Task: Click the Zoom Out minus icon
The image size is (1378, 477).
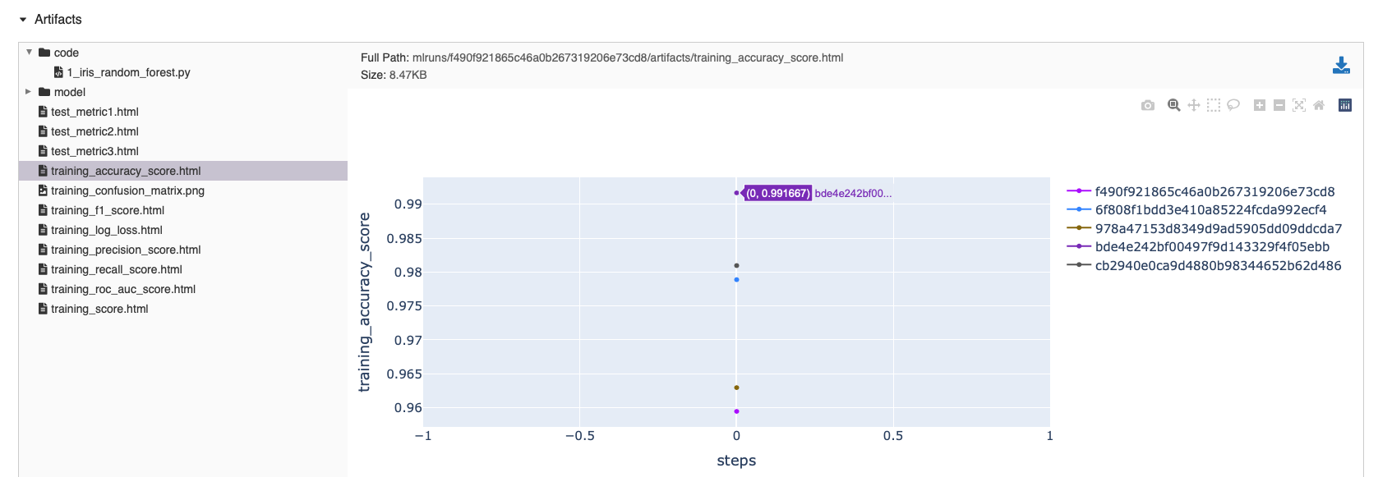Action: (1279, 105)
